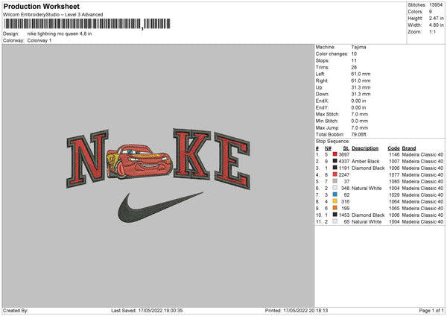Screen dimensions: 447x316
Task: Click the "Left:" label
Action: click(x=320, y=74)
